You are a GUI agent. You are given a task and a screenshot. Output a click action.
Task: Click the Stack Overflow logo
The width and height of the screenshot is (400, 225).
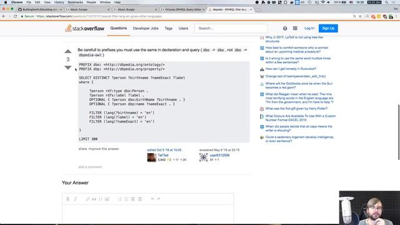[x=85, y=28]
